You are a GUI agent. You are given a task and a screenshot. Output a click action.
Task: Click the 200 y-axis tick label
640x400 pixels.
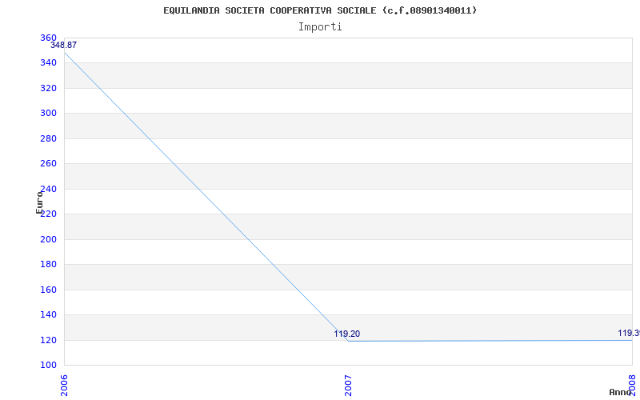(48, 239)
